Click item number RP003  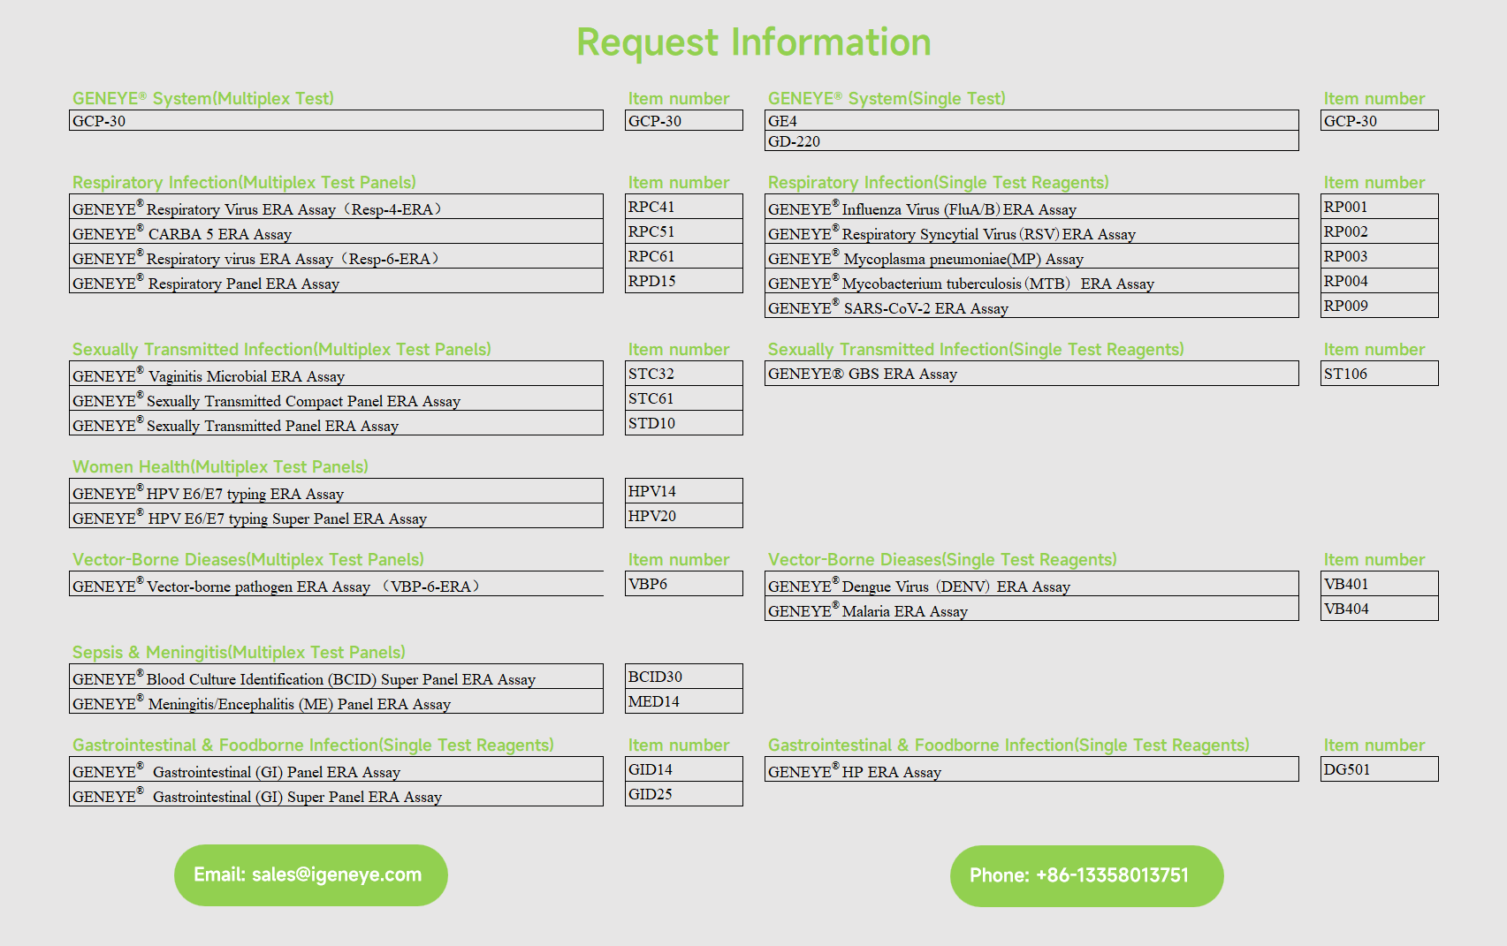(1379, 256)
